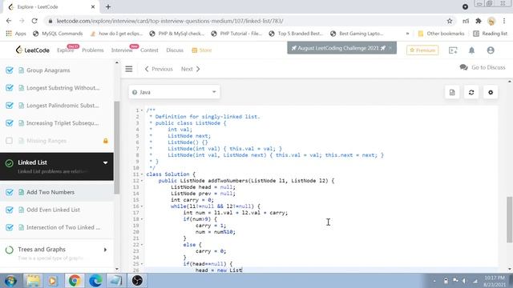Open Chrome extensions puzzle icon
513x288 pixels.
click(x=479, y=21)
